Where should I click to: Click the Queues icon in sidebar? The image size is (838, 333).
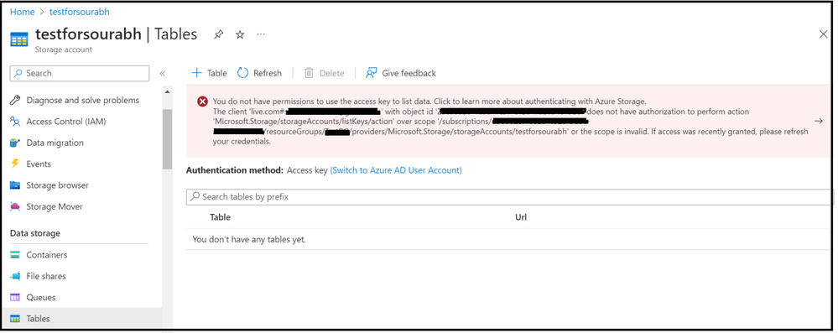click(15, 298)
